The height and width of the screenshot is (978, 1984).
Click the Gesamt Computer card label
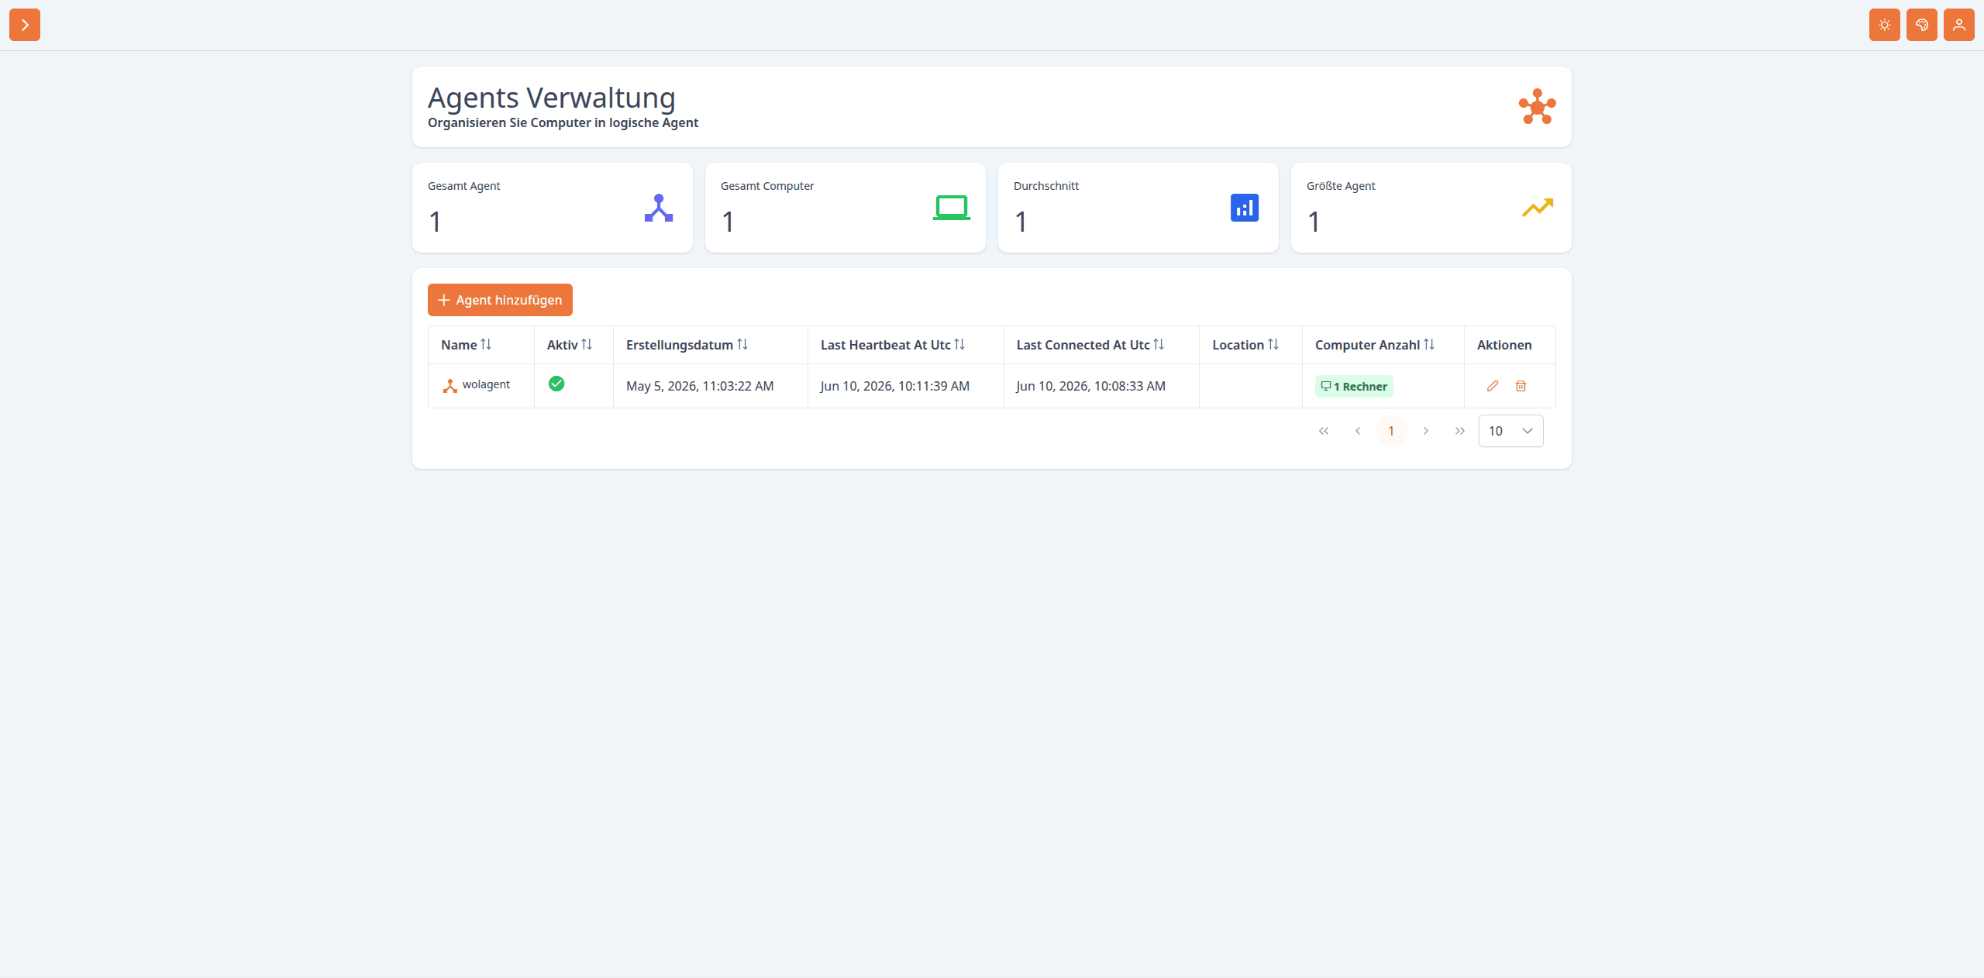(767, 186)
